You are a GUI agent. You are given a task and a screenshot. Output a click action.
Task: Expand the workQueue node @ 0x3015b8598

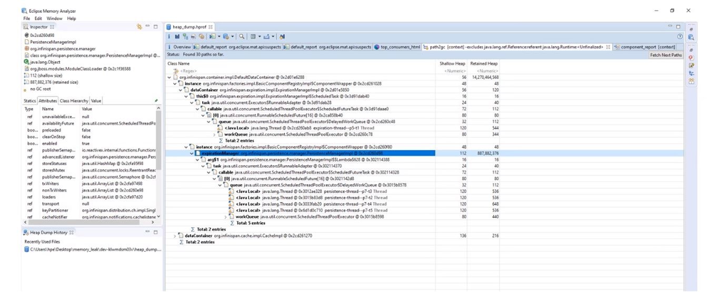(226, 216)
